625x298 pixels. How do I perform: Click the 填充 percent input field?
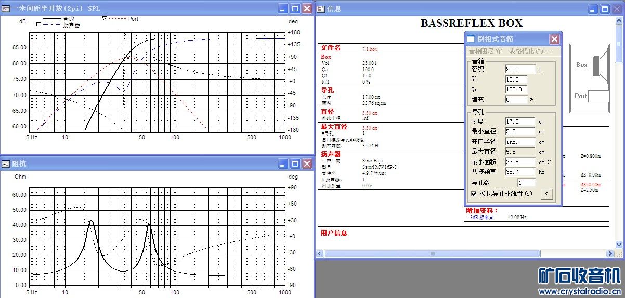516,100
